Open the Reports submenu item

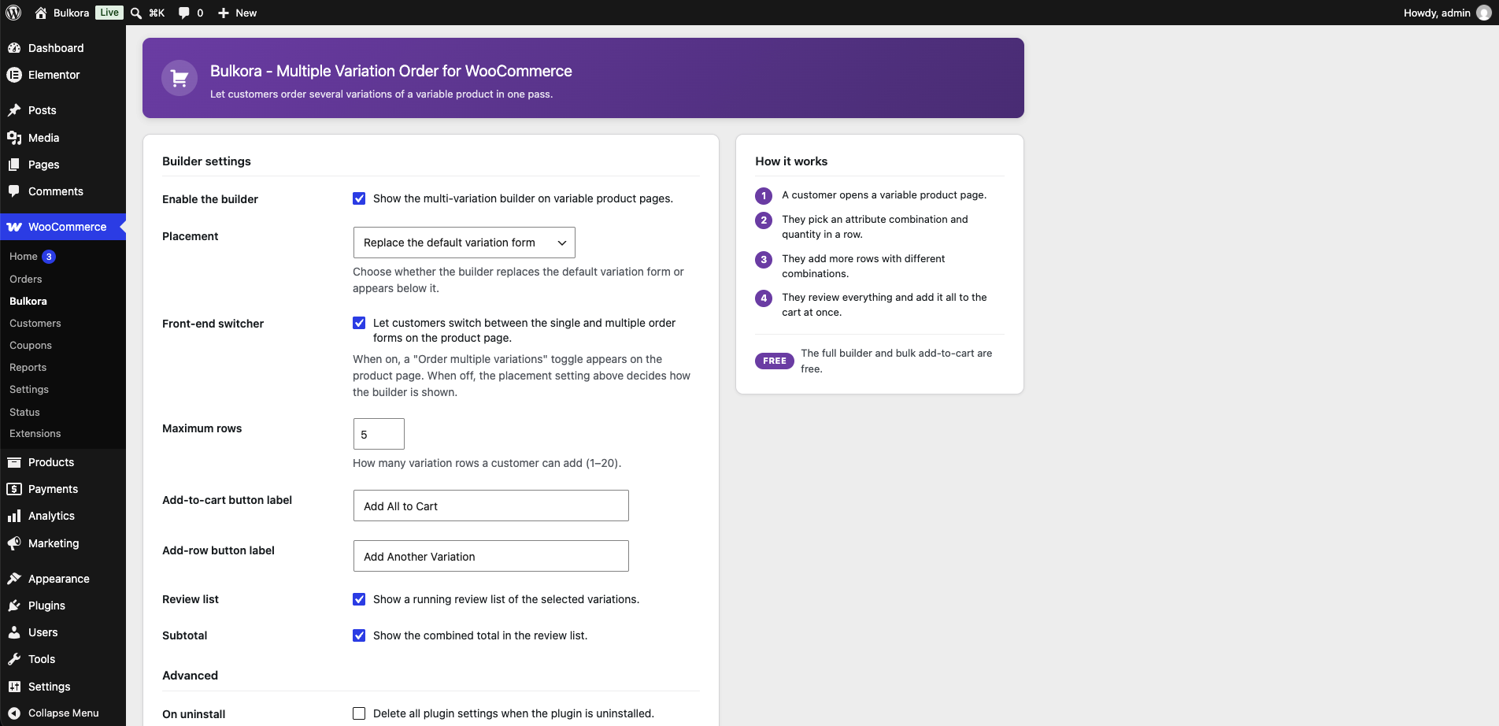(28, 367)
